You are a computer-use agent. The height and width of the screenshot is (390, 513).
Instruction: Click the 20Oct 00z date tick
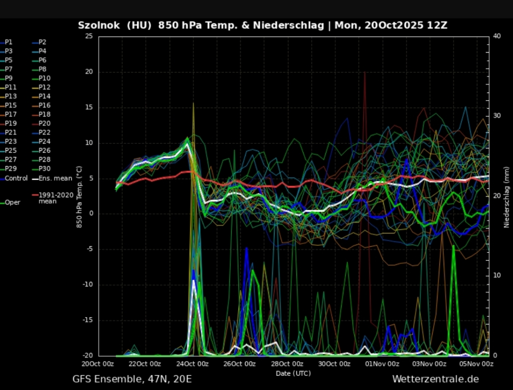coord(99,364)
